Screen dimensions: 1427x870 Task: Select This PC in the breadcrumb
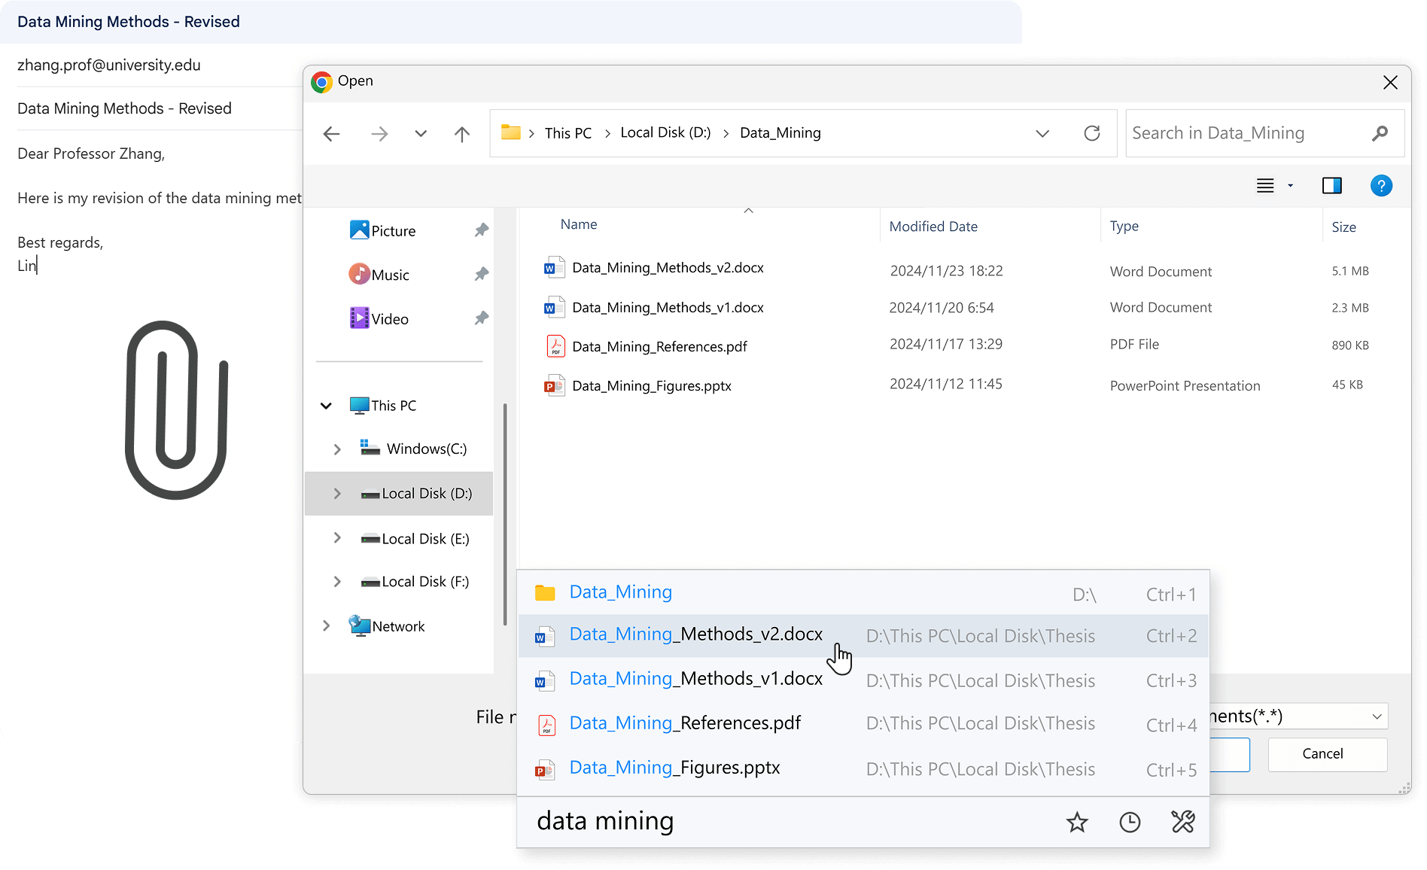pos(568,133)
